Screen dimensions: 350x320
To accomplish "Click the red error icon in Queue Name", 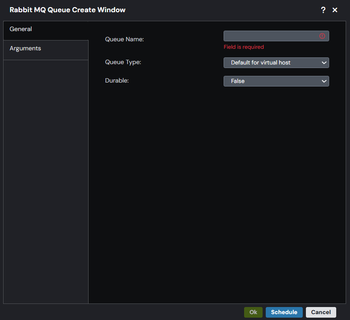I will coord(322,36).
